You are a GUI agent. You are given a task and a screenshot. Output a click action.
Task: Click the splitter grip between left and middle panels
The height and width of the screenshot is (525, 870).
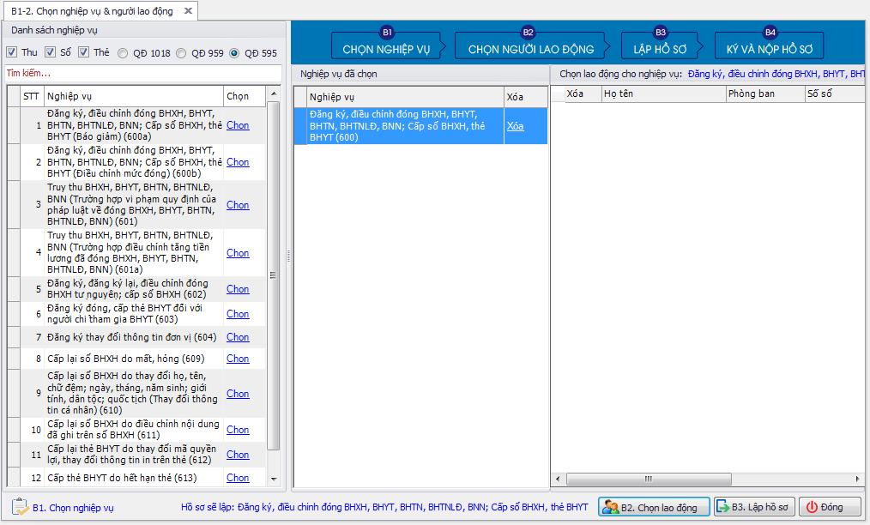pos(288,256)
